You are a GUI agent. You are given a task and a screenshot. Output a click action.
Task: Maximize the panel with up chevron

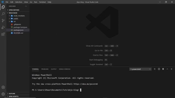(x=167, y=69)
